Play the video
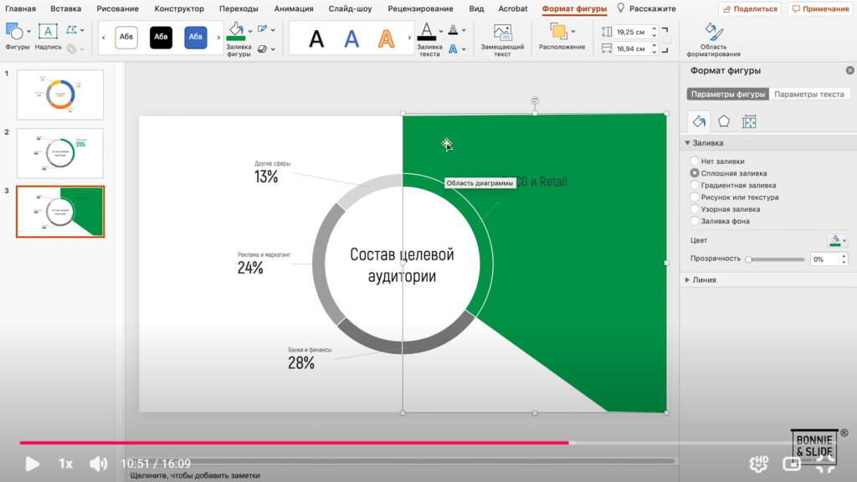 33,464
